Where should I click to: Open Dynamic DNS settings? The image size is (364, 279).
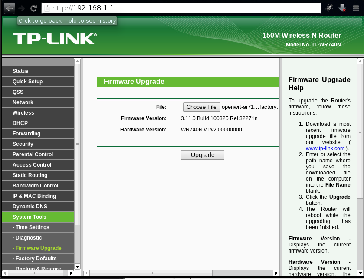pos(38,207)
